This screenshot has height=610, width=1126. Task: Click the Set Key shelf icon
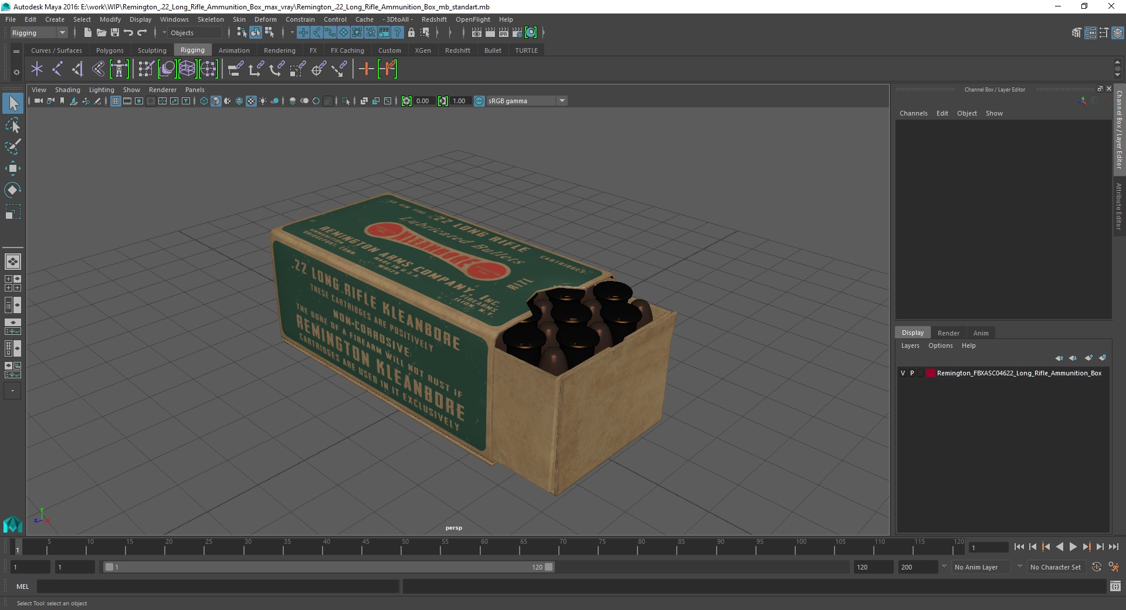pyautogui.click(x=367, y=69)
